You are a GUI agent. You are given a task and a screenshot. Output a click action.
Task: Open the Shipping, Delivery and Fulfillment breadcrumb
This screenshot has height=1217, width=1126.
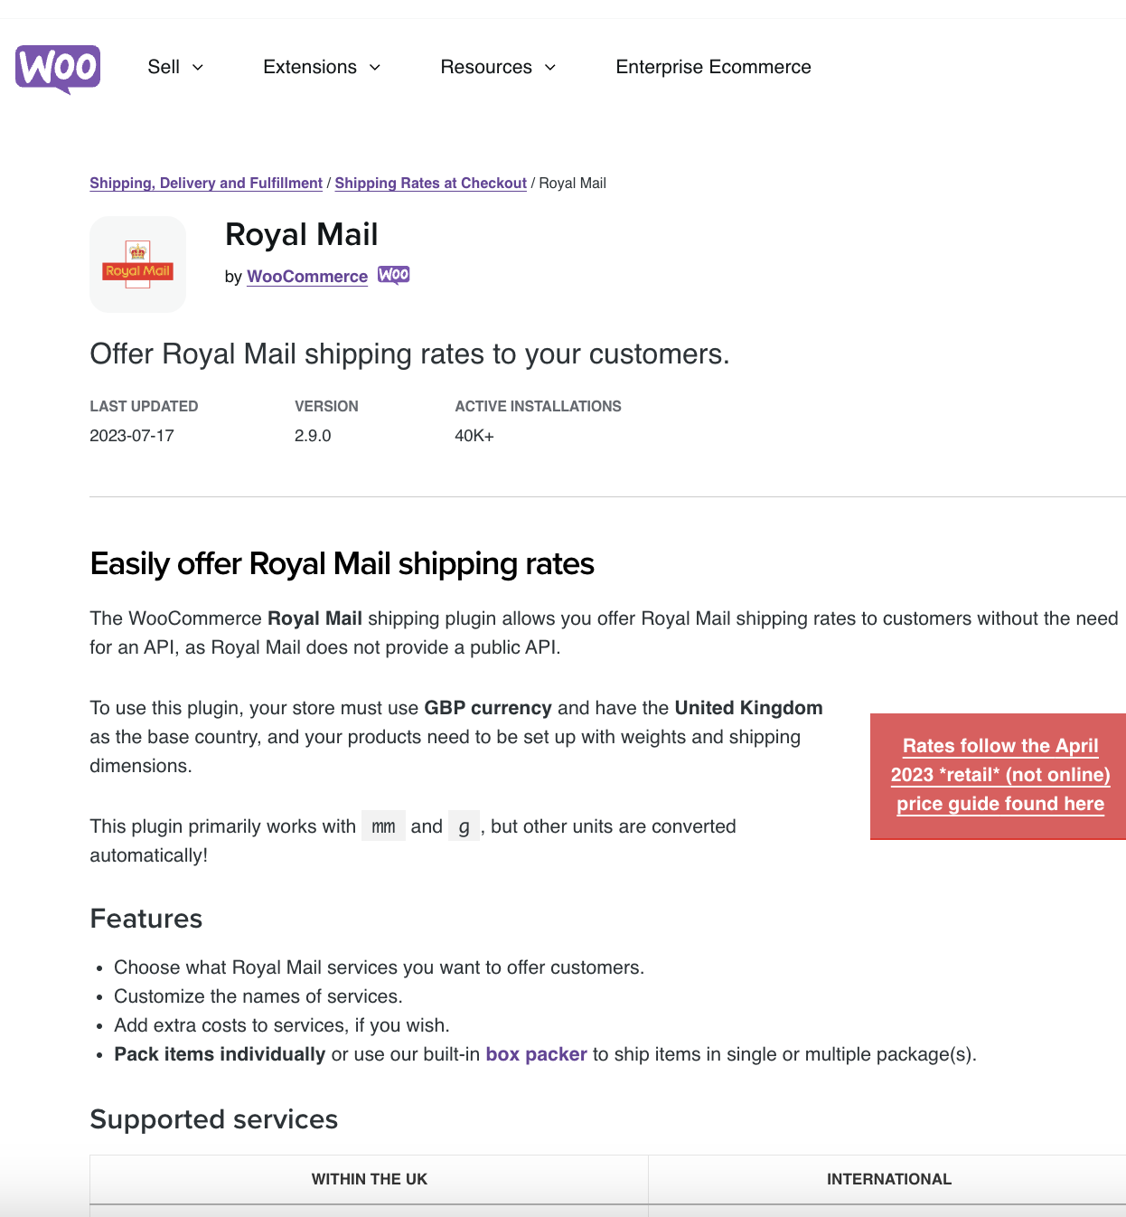pos(205,183)
